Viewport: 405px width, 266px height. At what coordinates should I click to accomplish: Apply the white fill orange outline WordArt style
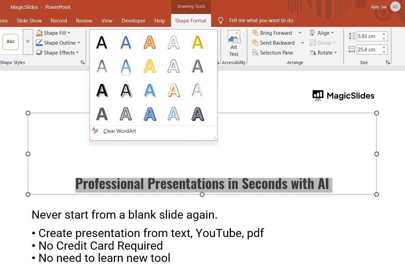(173, 90)
